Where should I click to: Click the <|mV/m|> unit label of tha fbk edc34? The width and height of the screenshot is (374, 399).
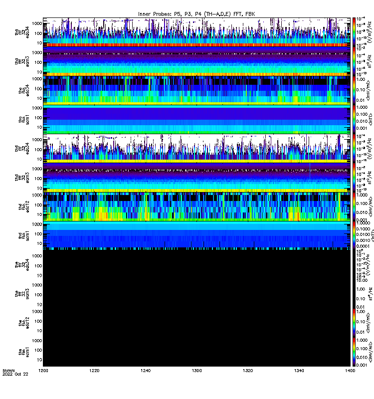pos(369,90)
